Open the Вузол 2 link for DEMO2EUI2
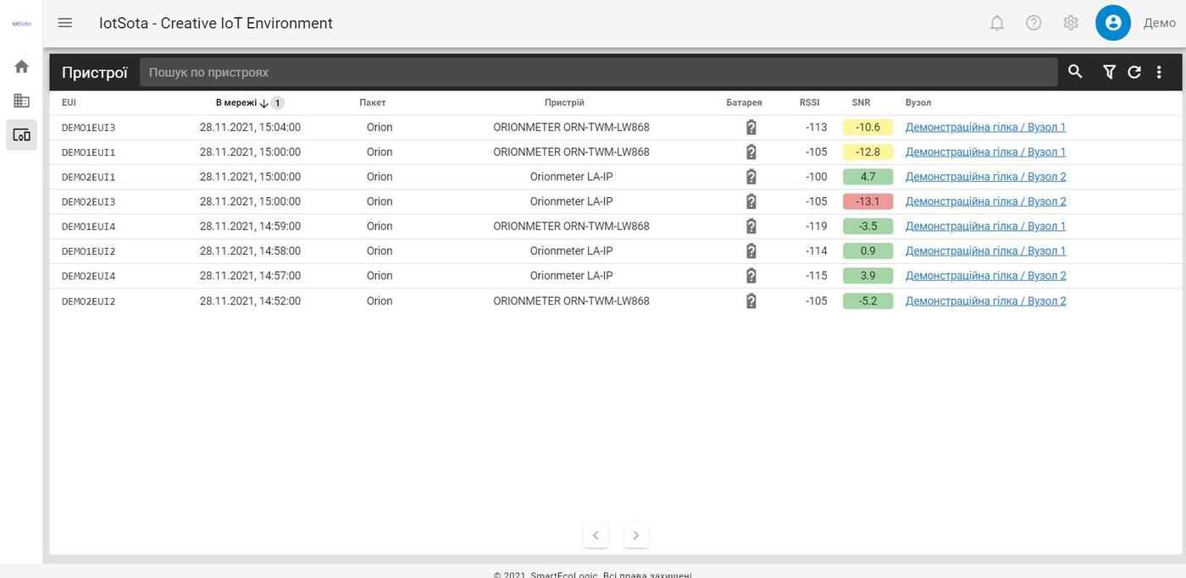Image resolution: width=1186 pixels, height=578 pixels. (x=985, y=301)
